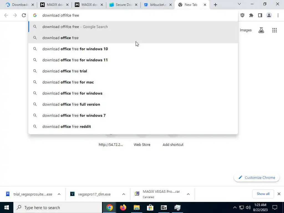Click the Customize Chrome button

[x=257, y=177]
